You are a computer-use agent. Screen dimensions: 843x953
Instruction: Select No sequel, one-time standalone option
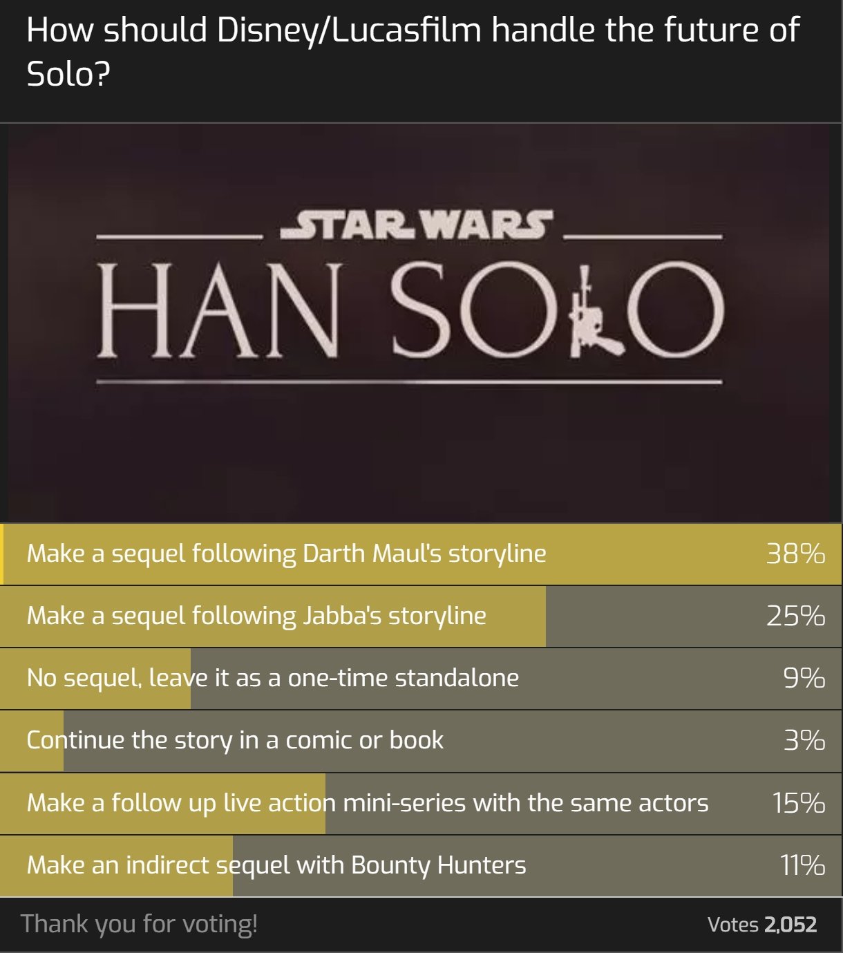point(421,679)
